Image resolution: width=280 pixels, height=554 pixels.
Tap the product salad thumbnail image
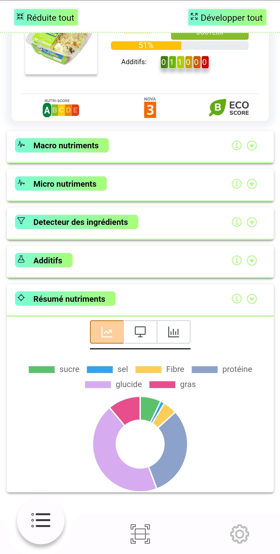click(x=61, y=52)
